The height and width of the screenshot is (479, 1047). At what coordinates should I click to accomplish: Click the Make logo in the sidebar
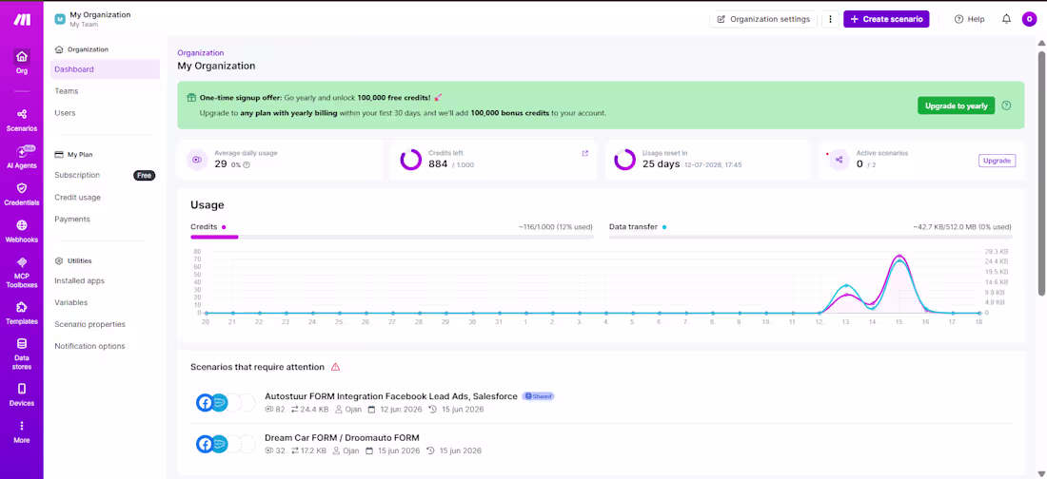(21, 19)
